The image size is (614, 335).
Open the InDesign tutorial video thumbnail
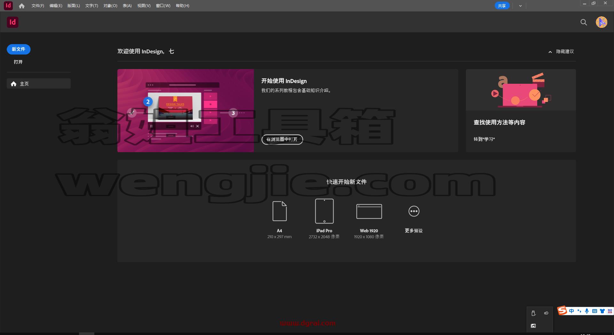[185, 111]
